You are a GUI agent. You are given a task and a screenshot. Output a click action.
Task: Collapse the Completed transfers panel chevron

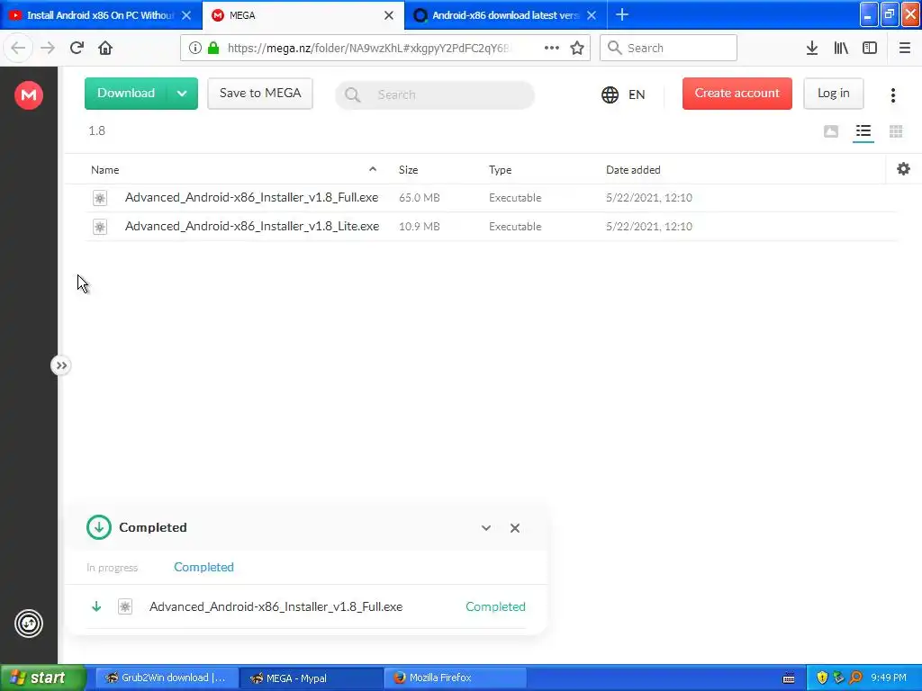[x=485, y=527]
